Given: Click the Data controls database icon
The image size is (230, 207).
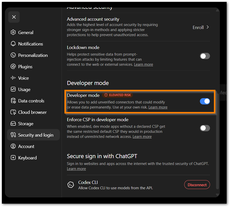Looking at the screenshot, I should pos(13,101).
